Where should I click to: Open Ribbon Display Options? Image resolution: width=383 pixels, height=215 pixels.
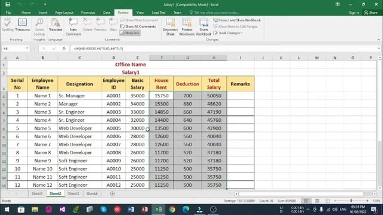[x=338, y=4]
